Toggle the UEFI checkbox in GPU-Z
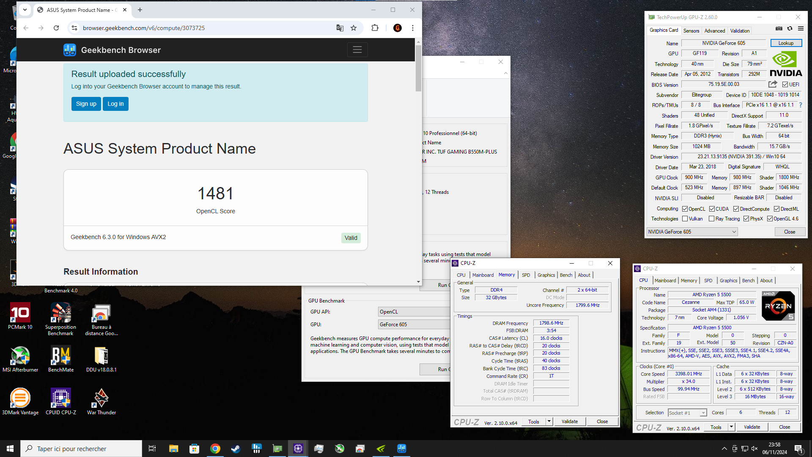The image size is (812, 457). (x=785, y=85)
